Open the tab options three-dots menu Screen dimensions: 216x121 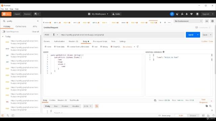tap(169, 23)
